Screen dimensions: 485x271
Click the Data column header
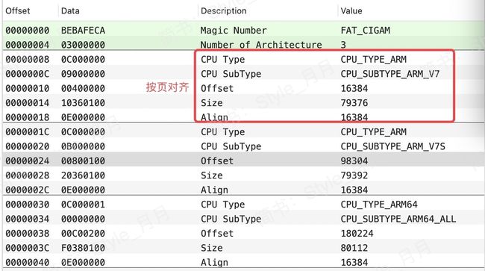pyautogui.click(x=70, y=11)
